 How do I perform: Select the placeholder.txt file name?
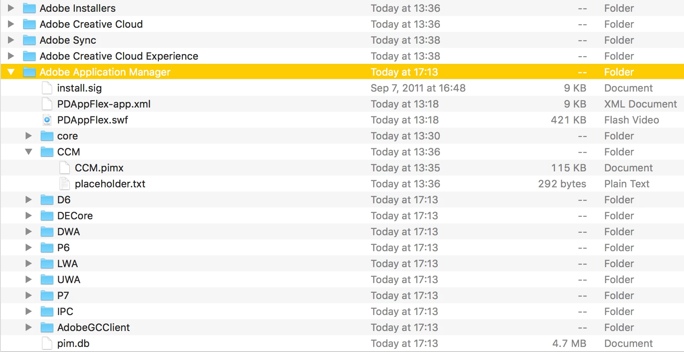110,184
